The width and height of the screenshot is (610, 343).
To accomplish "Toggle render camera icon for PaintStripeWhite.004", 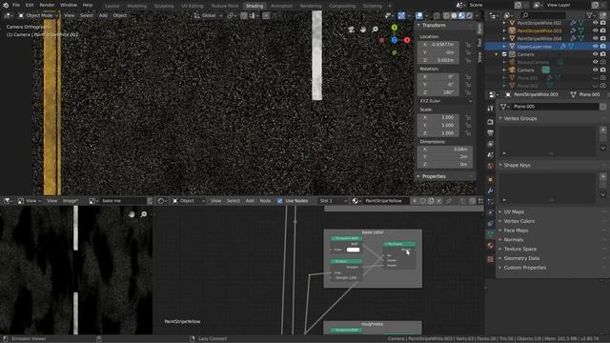I will pos(602,38).
